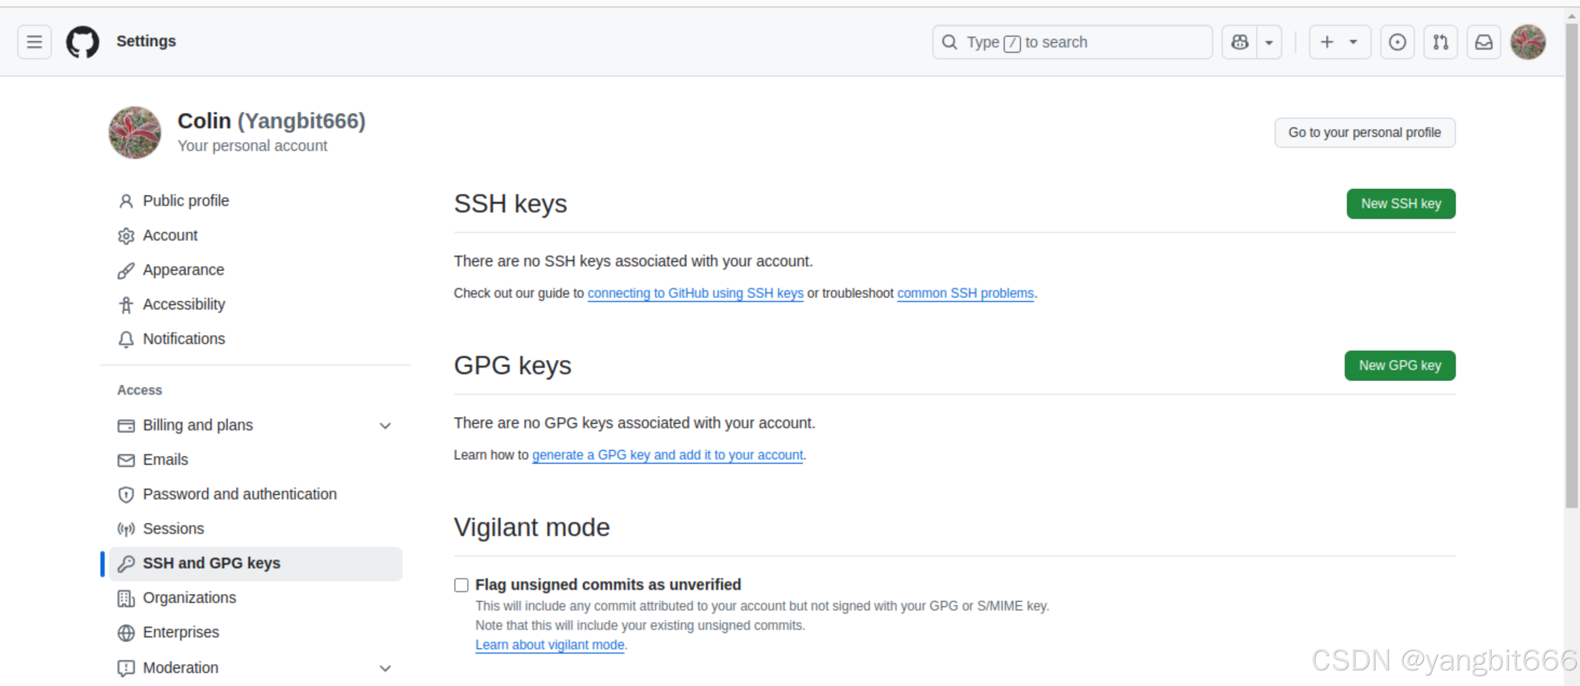Click the GitHub Octocat logo
Image resolution: width=1580 pixels, height=686 pixels.
tap(82, 42)
